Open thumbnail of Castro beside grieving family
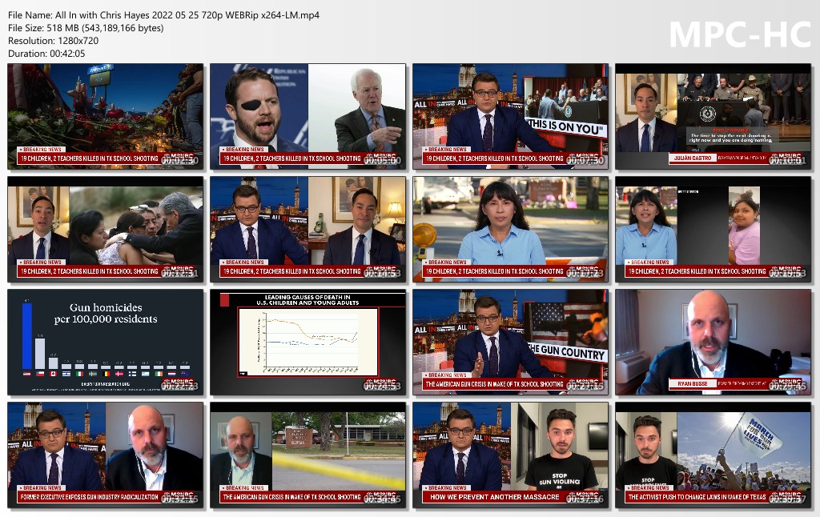This screenshot has width=820, height=517. 105,230
